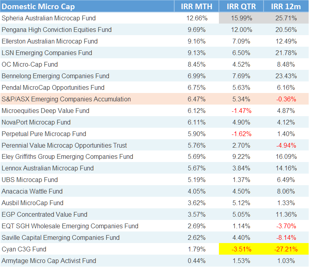Image resolution: width=309 pixels, height=267 pixels.
Task: Click Ausbil MicroCap Fund name
Action: coord(33,203)
